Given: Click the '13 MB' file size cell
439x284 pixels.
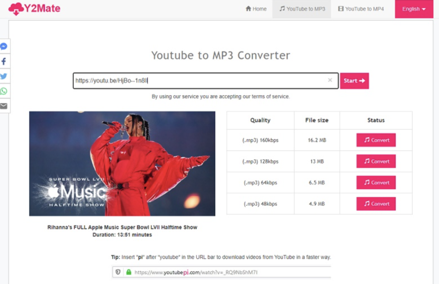Looking at the screenshot, I should [317, 162].
